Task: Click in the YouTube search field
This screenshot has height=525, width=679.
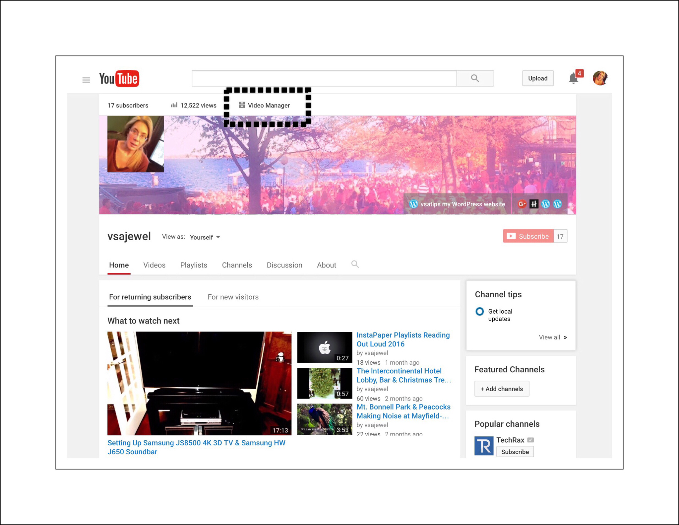Action: coord(324,78)
